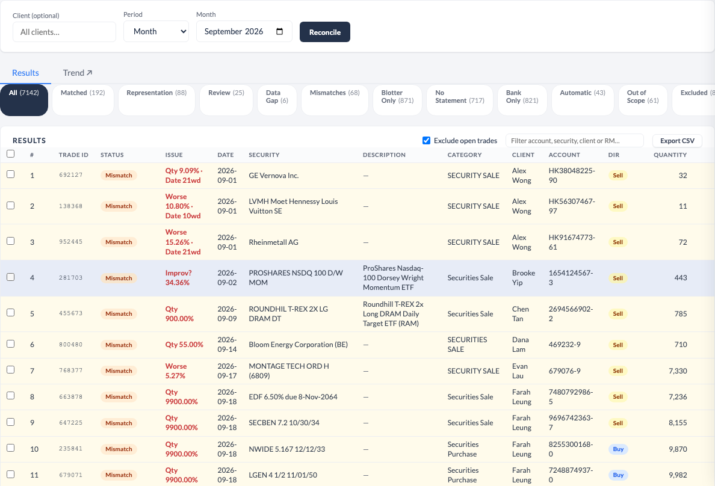Screen dimensions: 715x486
Task: Check row 11 LGEN 4 1/2 checkbox
Action: click(x=10, y=474)
